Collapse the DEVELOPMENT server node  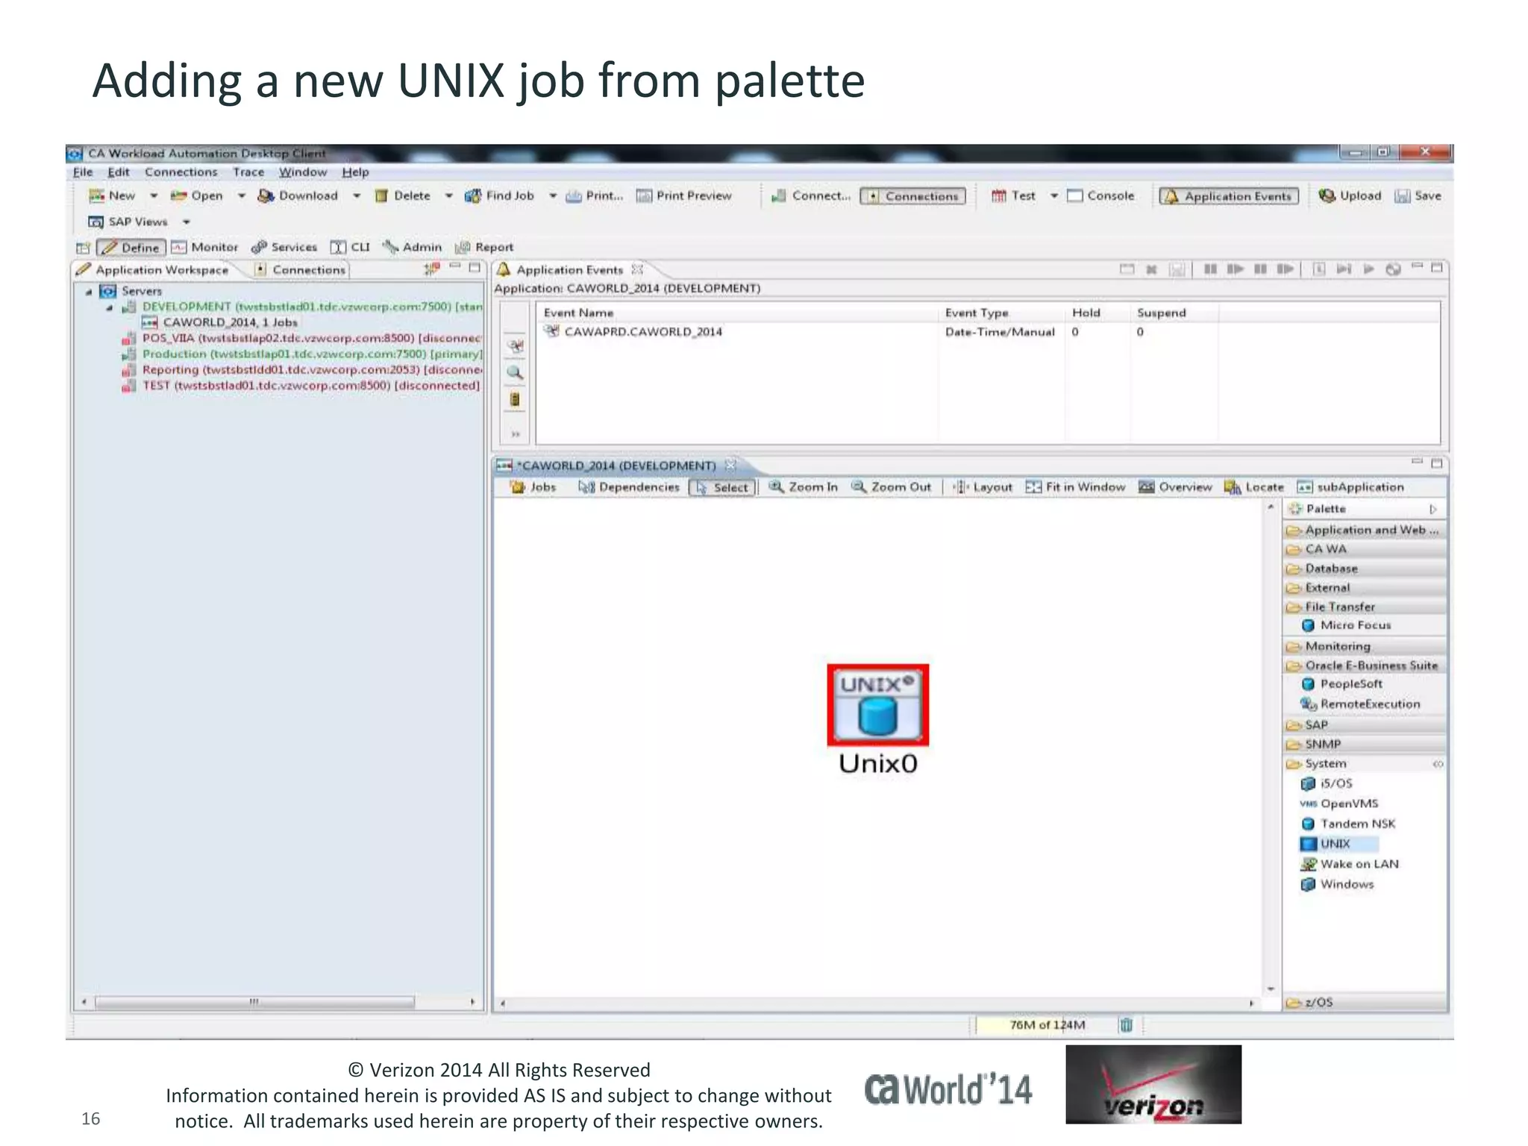point(110,307)
